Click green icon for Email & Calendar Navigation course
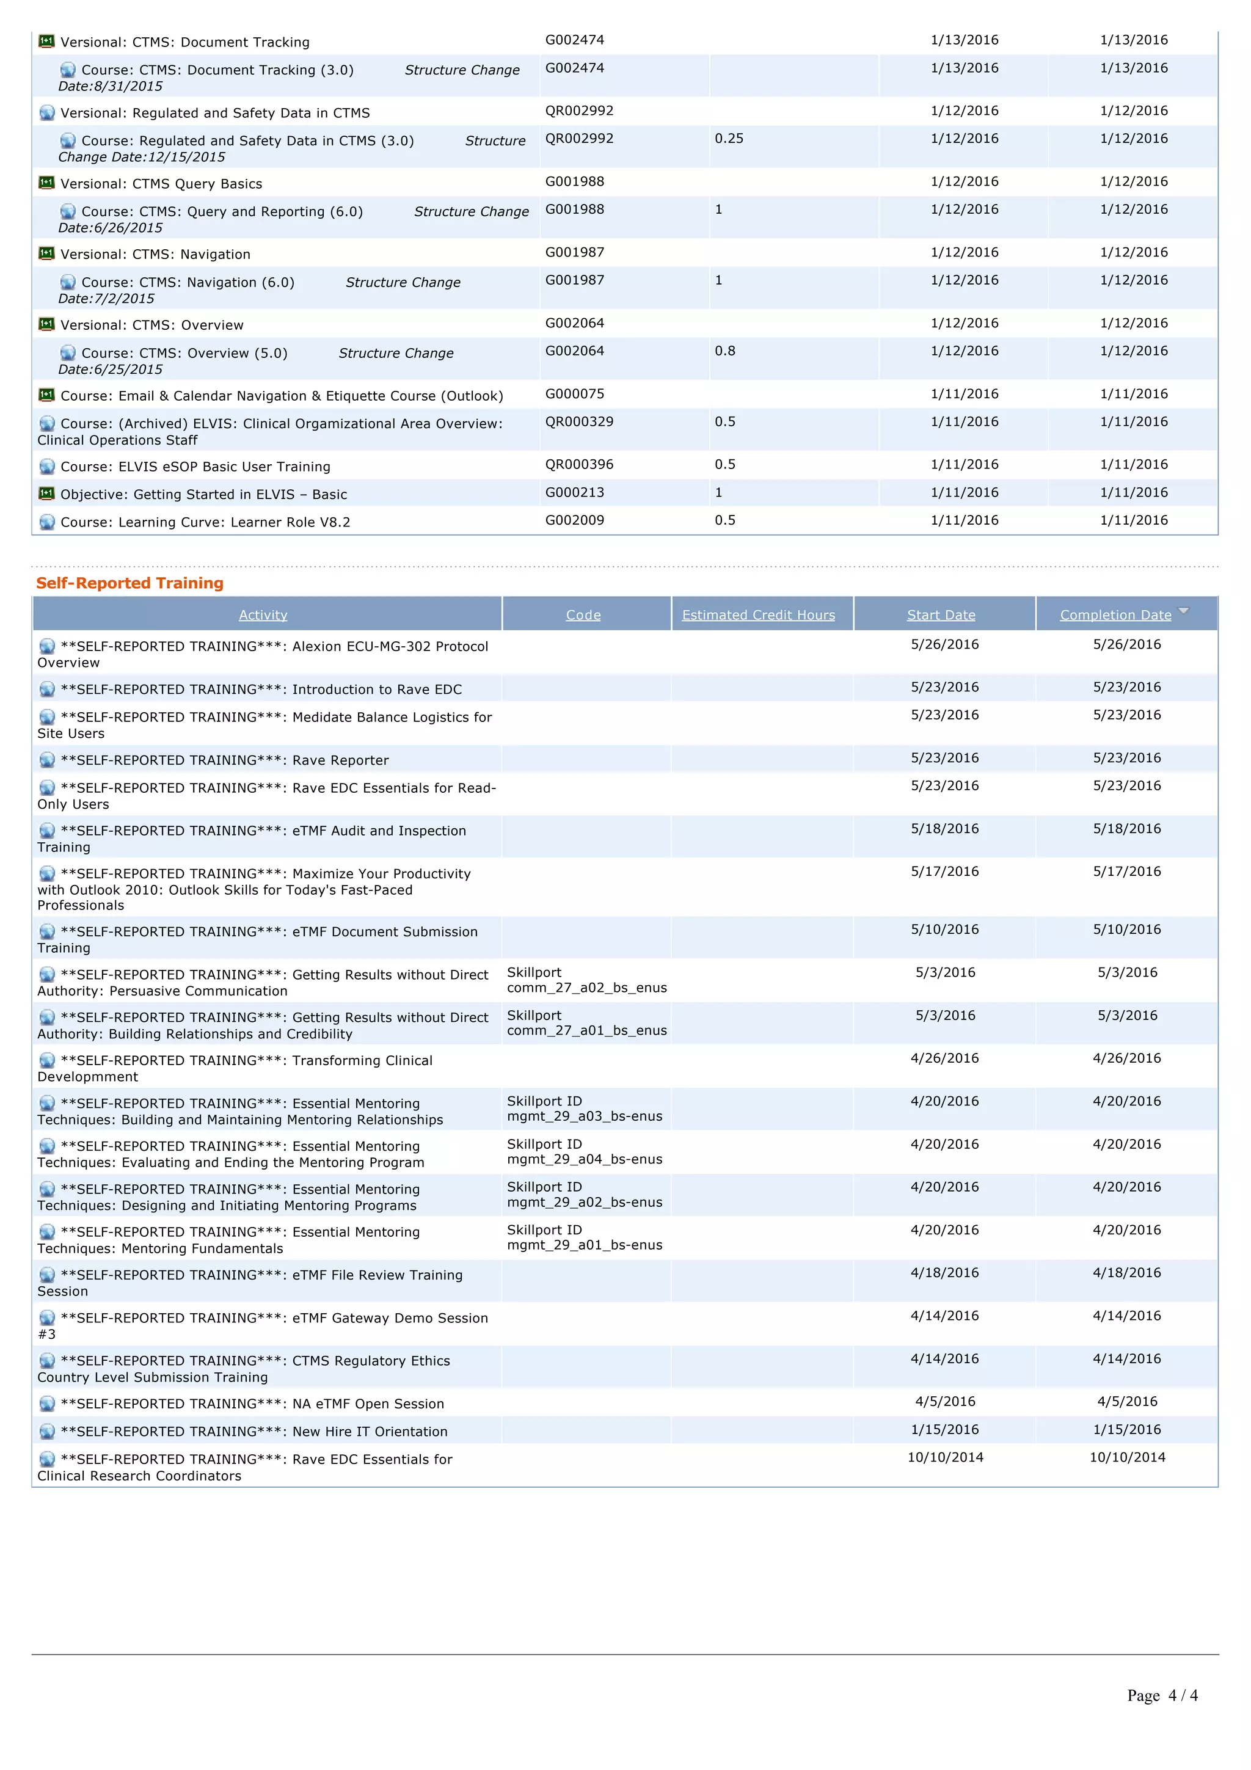Viewport: 1251px width, 1770px height. click(x=46, y=395)
